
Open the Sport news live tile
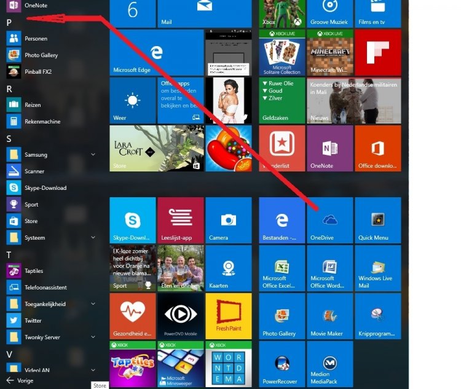coord(133,268)
